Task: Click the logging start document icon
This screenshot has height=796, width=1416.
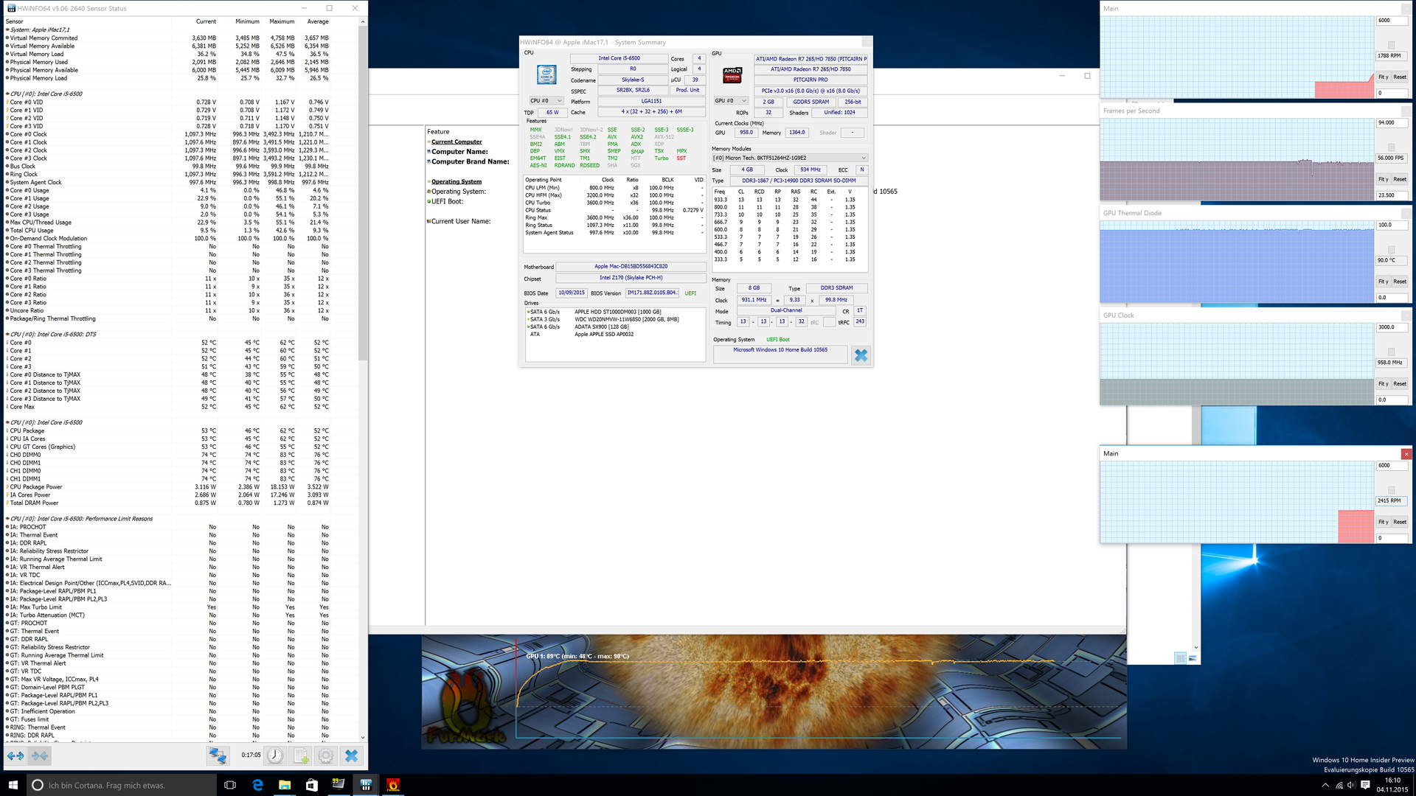Action: (x=301, y=755)
